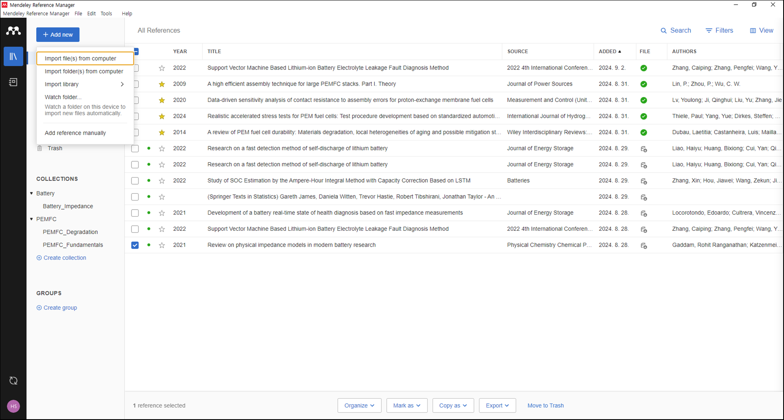Click Create group link
The height and width of the screenshot is (420, 784).
57,308
